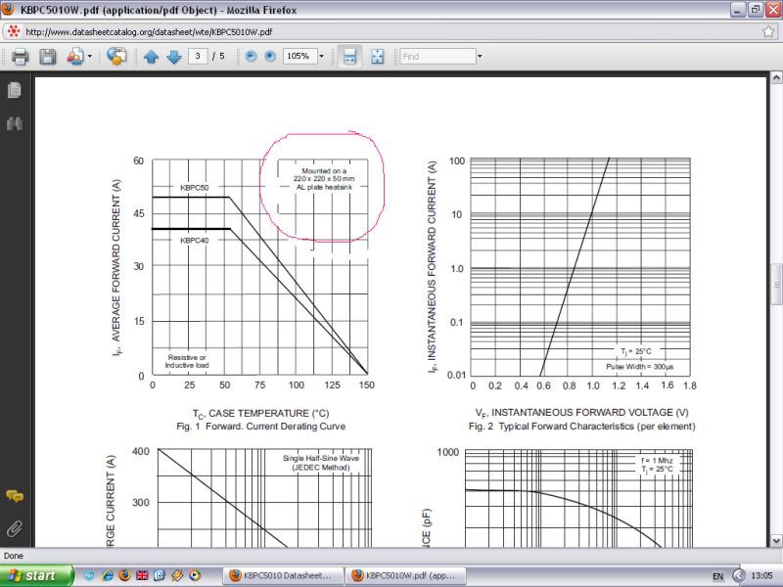Zoom in with the plus button
The height and width of the screenshot is (587, 783).
coord(270,57)
